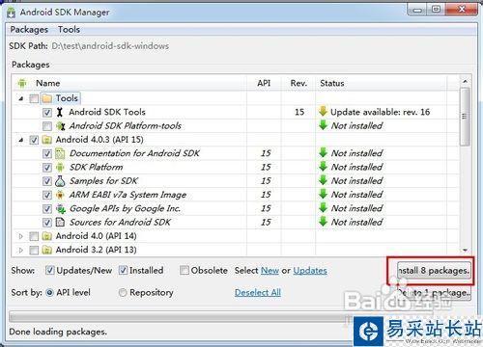Uncheck the Sources for Android SDK checkbox
This screenshot has width=483, height=347.
(x=47, y=223)
